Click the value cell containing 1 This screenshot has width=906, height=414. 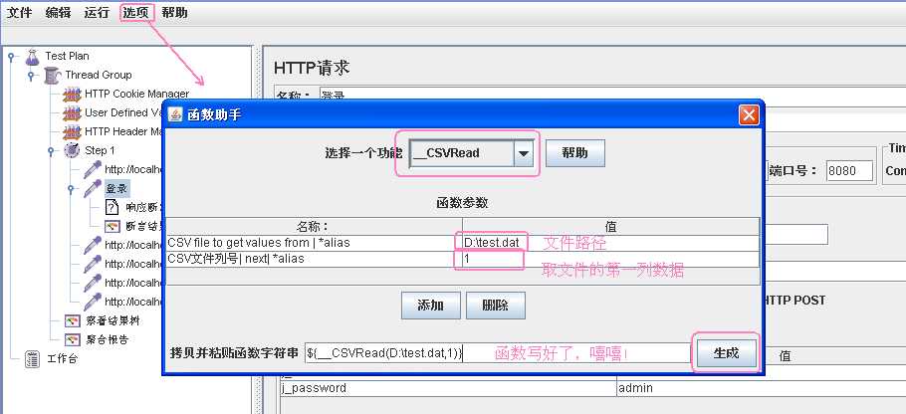pyautogui.click(x=610, y=260)
